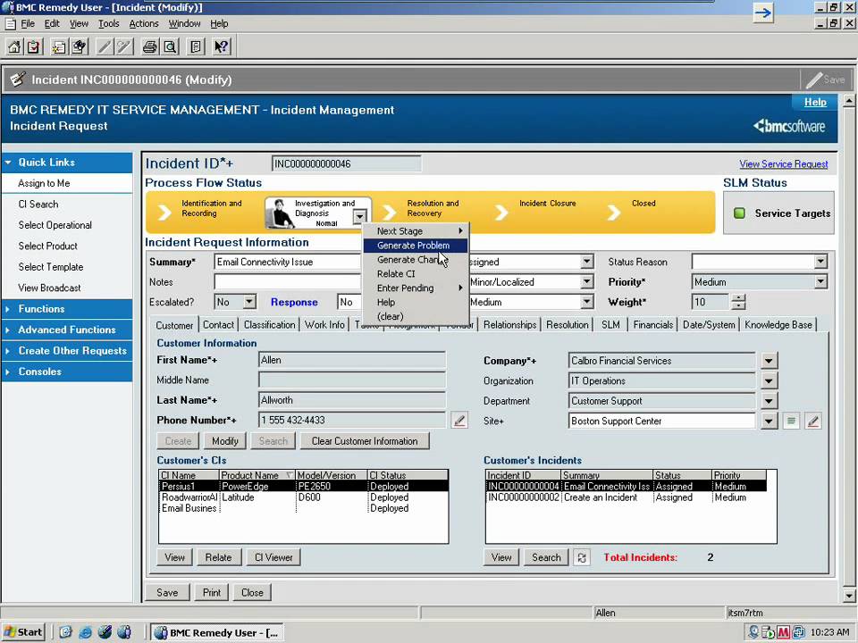Image resolution: width=858 pixels, height=643 pixels.
Task: Click the clipboard checkmark toolbar icon
Action: pyautogui.click(x=34, y=47)
